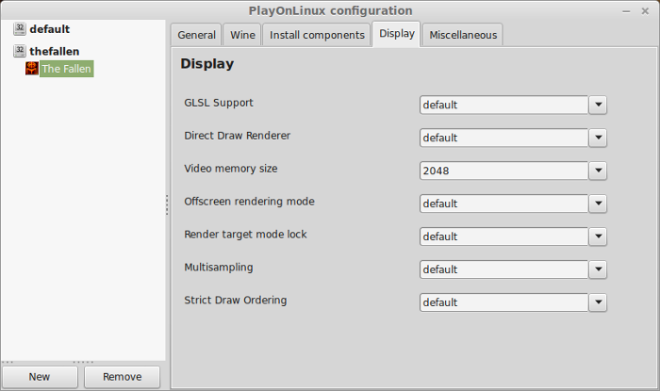Expand the Direct Draw Renderer dropdown
Viewport: 660px width, 391px height.
pos(598,138)
